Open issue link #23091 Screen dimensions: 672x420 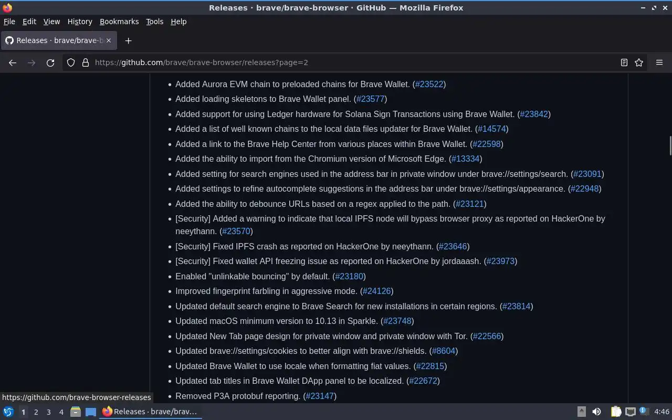[587, 174]
